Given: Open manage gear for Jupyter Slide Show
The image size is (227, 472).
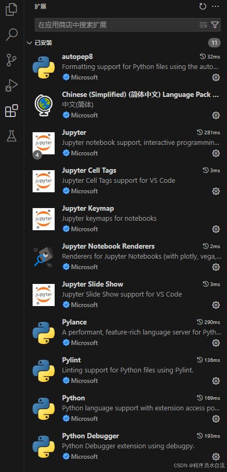Looking at the screenshot, I should (x=215, y=305).
